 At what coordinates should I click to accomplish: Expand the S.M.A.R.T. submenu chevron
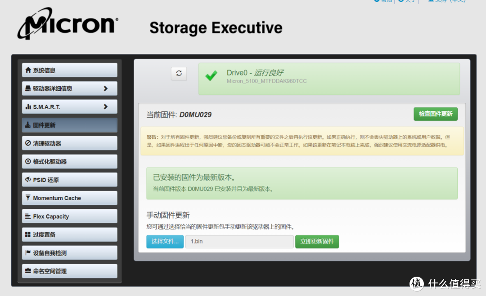tap(106, 107)
